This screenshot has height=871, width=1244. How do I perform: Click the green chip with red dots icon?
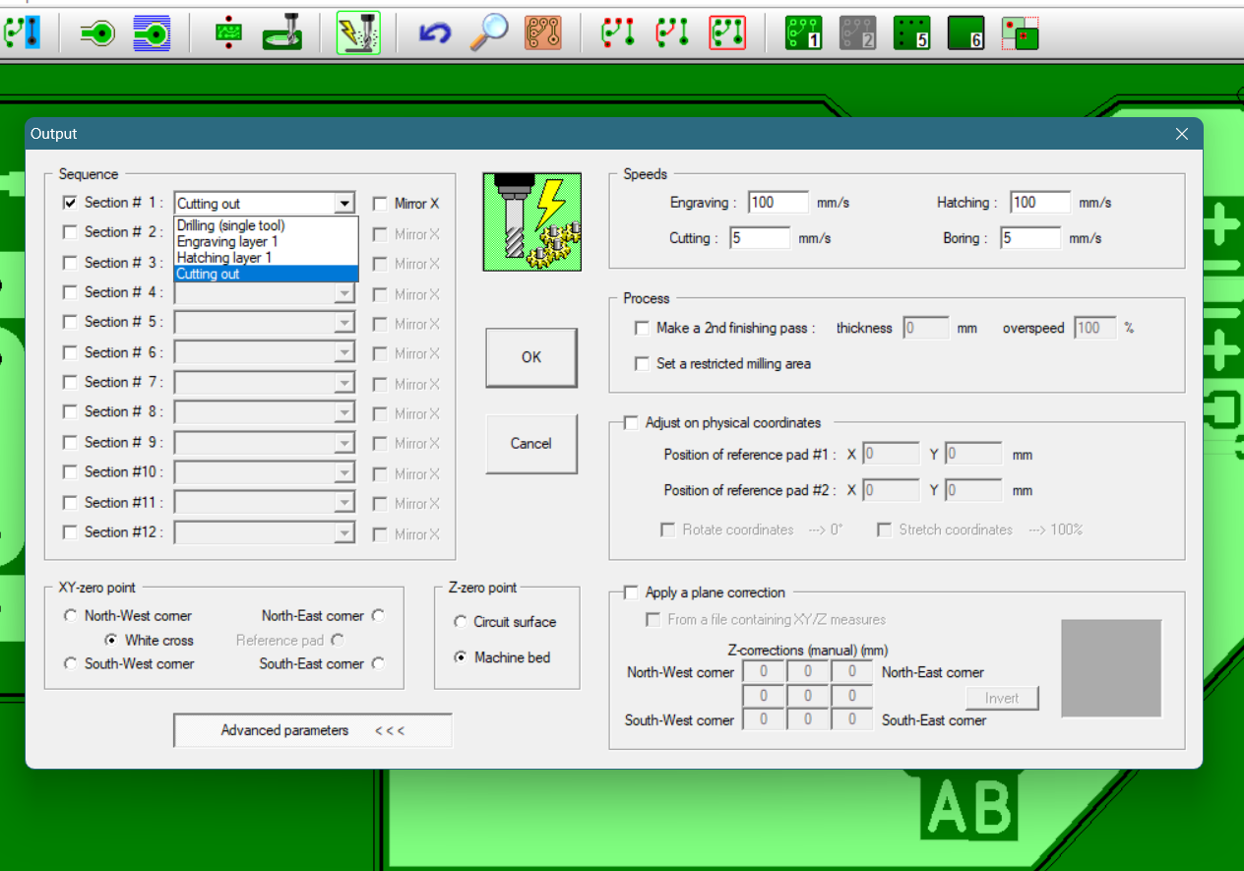pyautogui.click(x=229, y=33)
